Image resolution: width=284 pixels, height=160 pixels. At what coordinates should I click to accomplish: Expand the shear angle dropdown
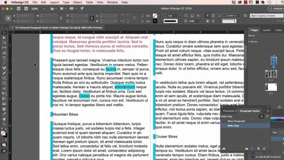pos(115,21)
